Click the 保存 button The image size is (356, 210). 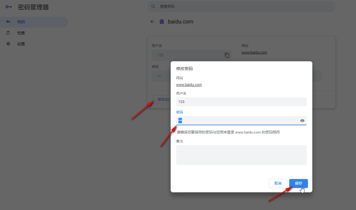[x=298, y=183]
